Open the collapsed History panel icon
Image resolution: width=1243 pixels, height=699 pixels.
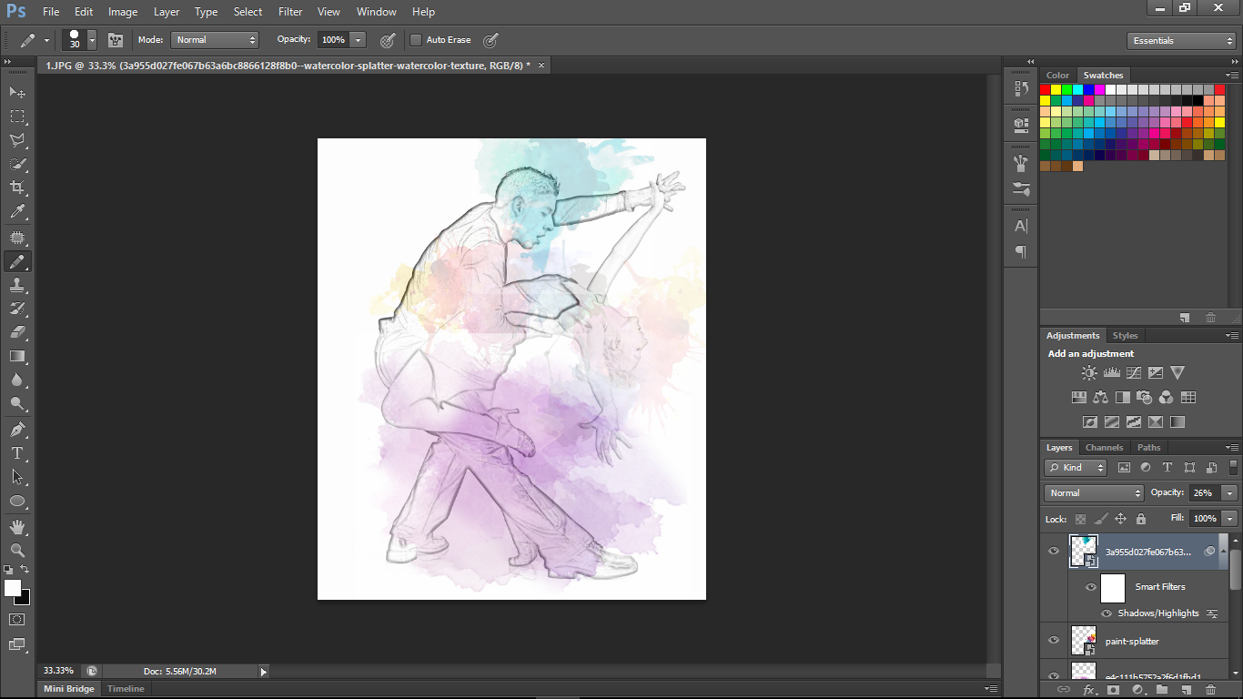point(1021,88)
